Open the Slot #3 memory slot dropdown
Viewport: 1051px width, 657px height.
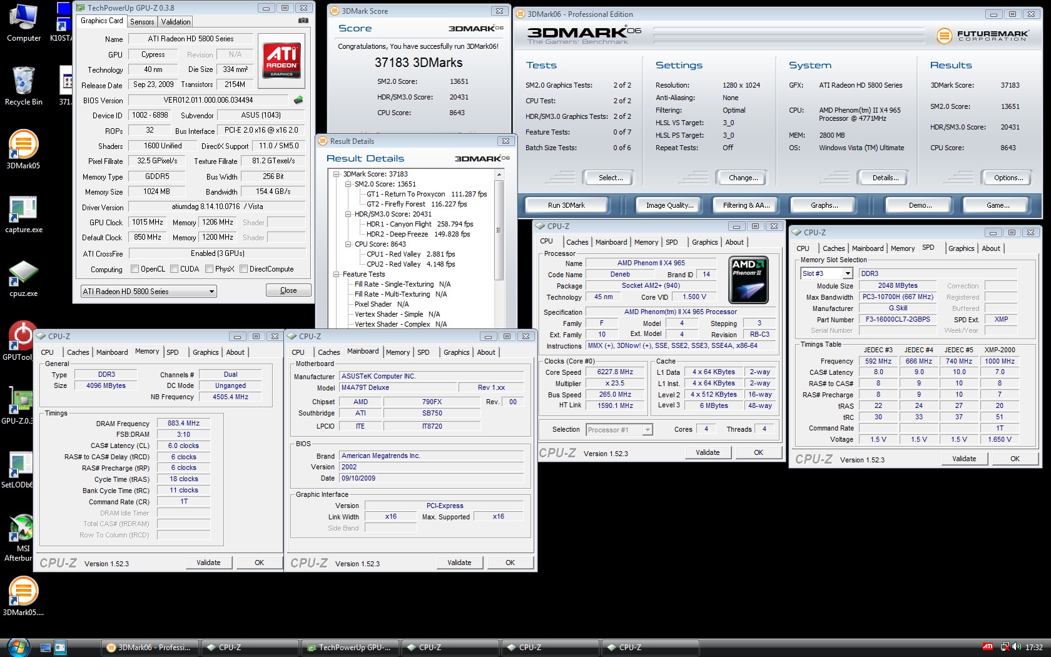click(x=826, y=273)
